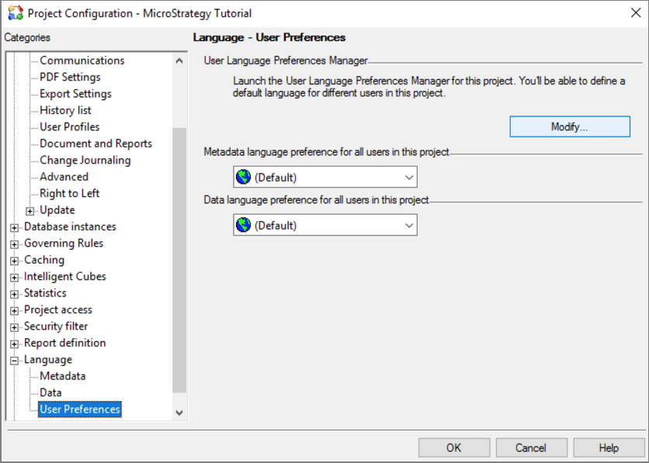Open Help for this dialog
The image size is (649, 463).
point(609,447)
